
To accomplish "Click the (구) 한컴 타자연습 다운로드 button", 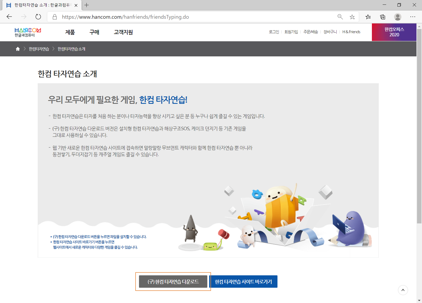I will [173, 282].
